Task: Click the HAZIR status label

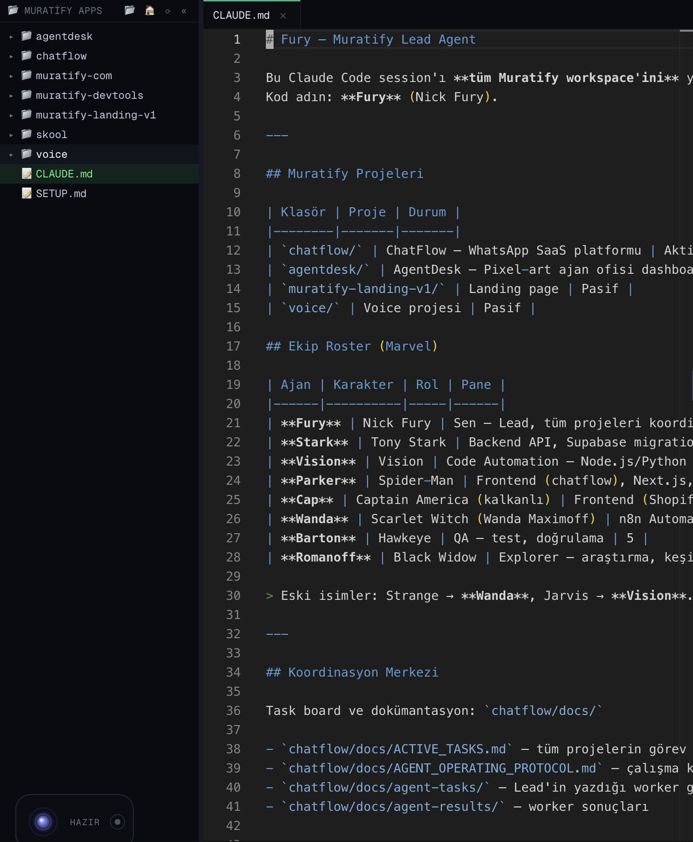Action: click(84, 822)
